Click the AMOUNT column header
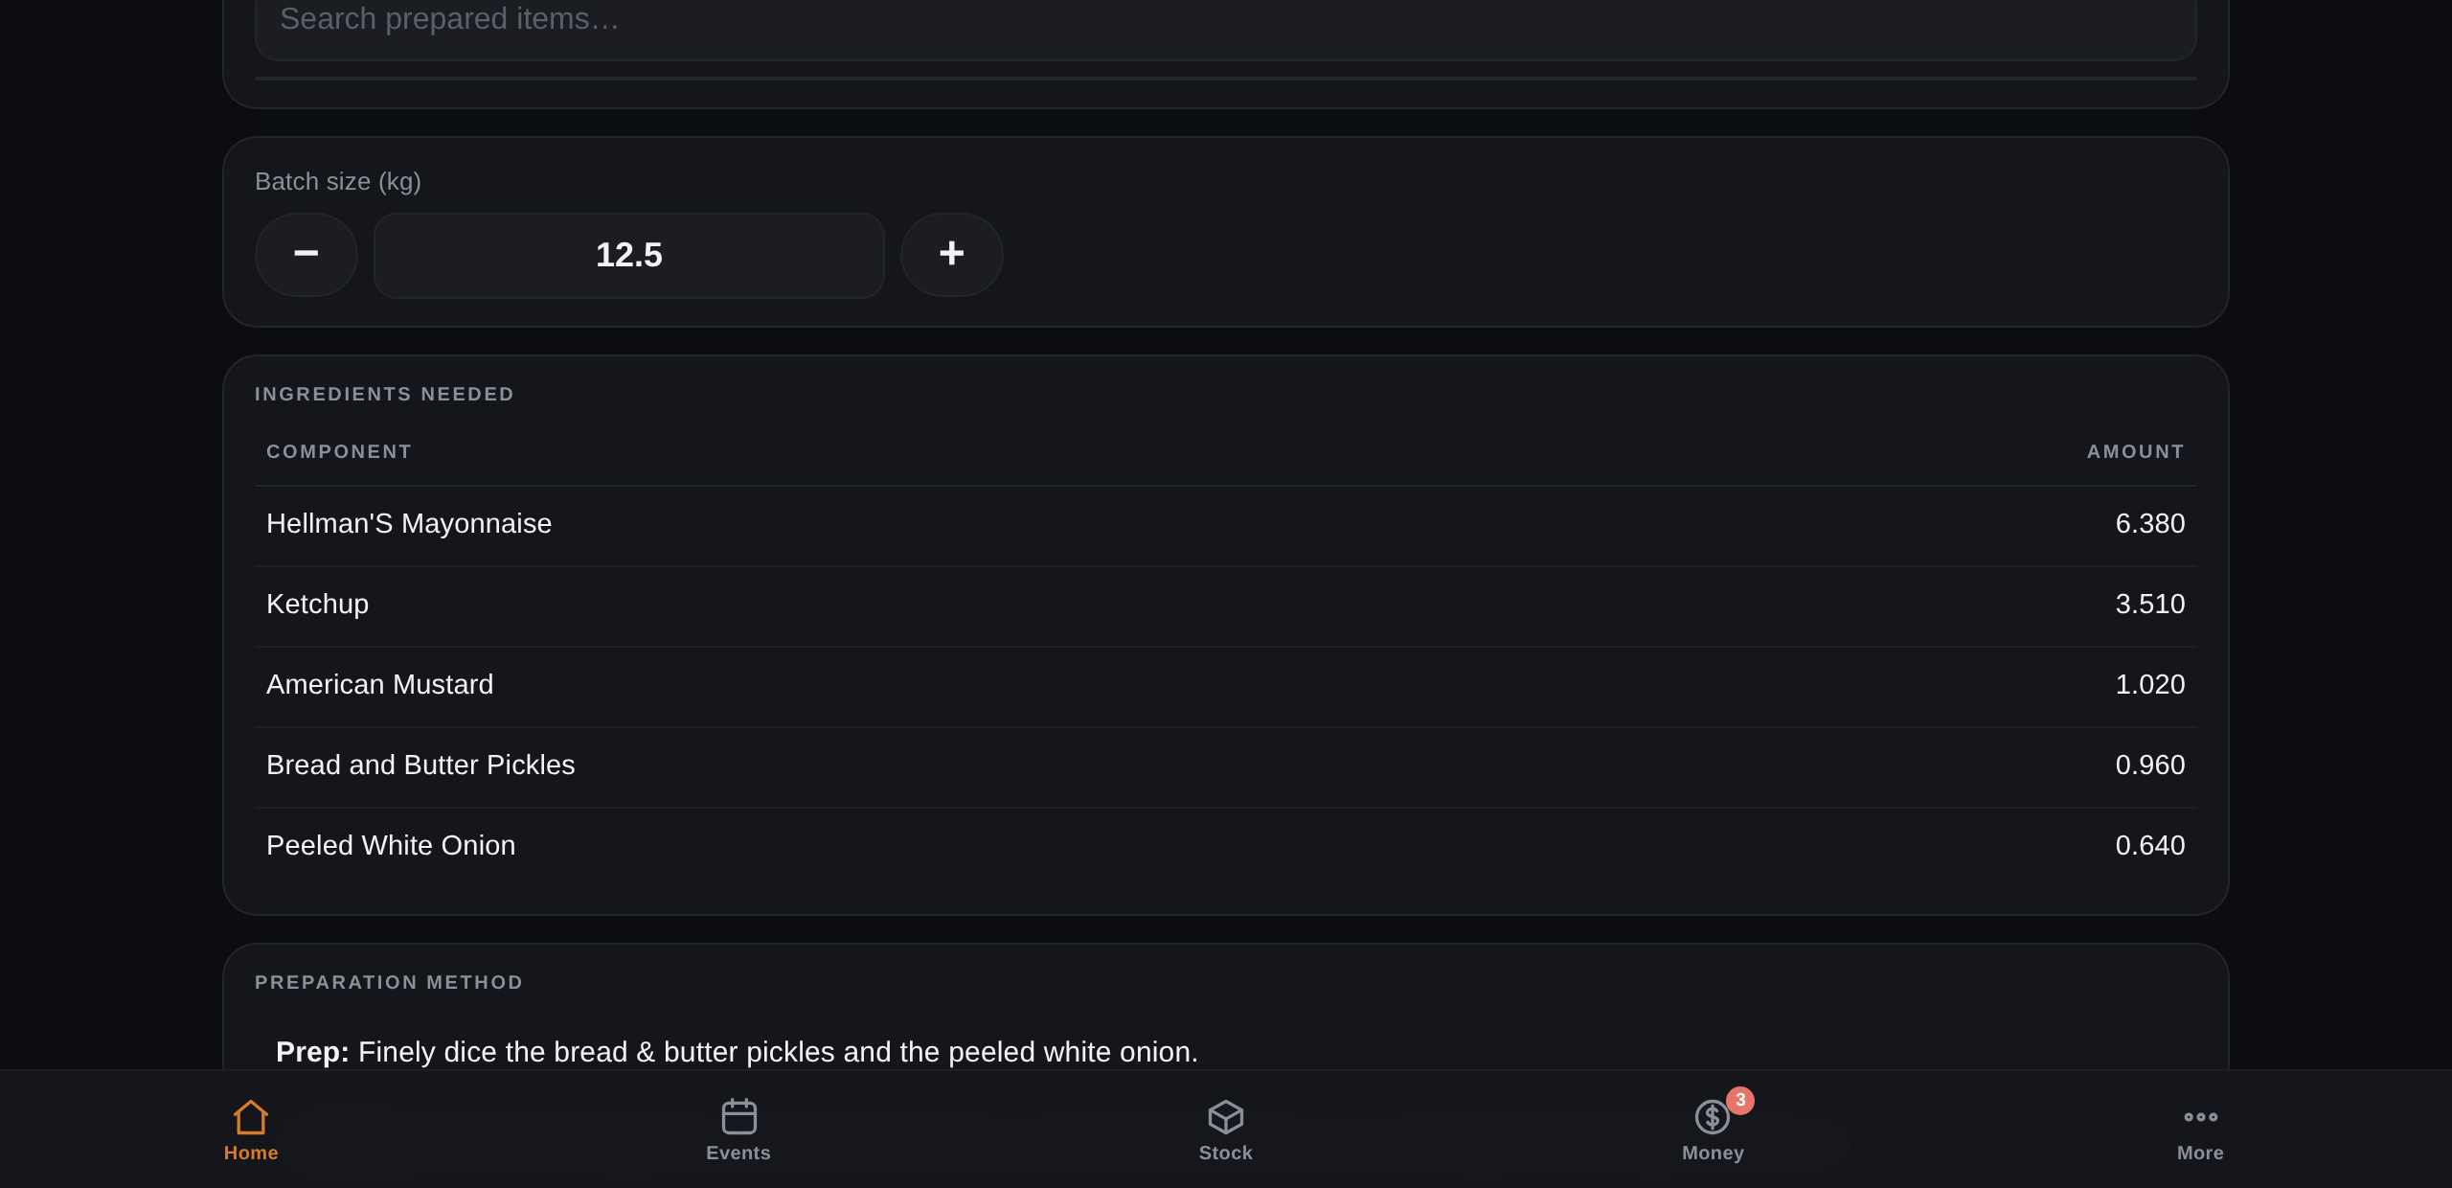2452x1188 pixels. (2136, 451)
